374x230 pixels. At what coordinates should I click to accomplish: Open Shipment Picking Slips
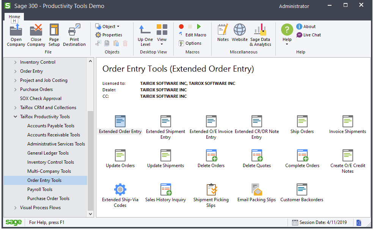point(211,189)
